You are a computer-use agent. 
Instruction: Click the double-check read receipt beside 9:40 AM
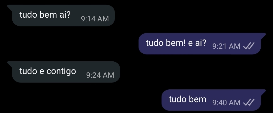(249, 102)
